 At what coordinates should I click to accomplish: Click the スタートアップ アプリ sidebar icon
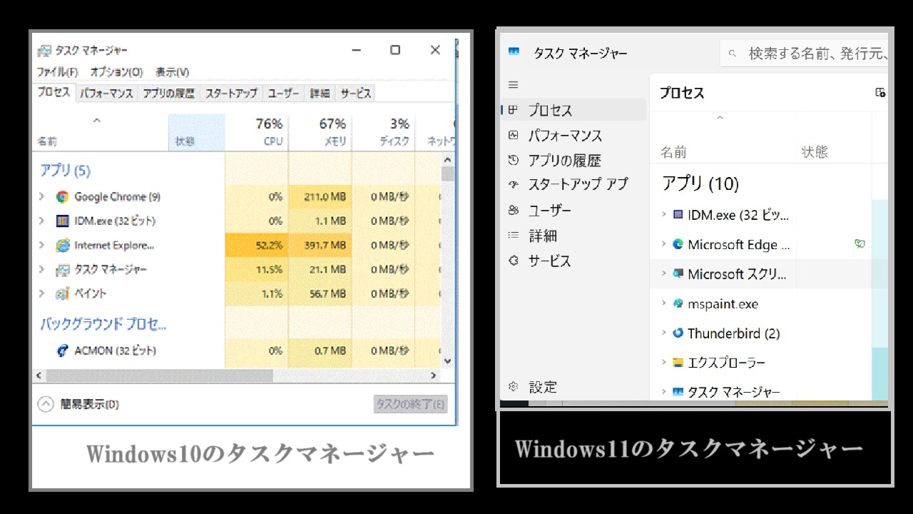(x=513, y=184)
